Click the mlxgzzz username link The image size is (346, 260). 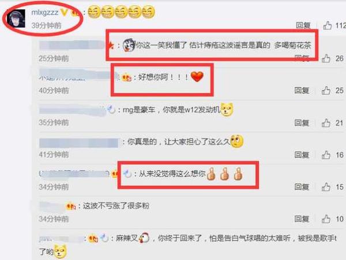45,12
